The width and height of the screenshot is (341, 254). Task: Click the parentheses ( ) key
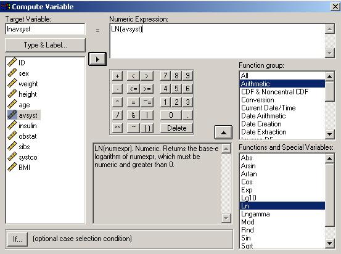(147, 128)
